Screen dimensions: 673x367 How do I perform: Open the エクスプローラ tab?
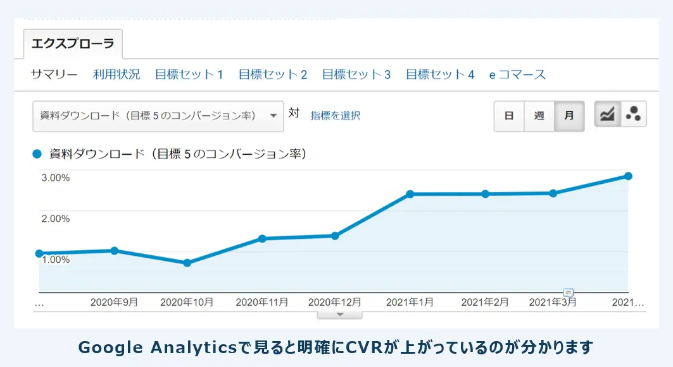tap(73, 44)
